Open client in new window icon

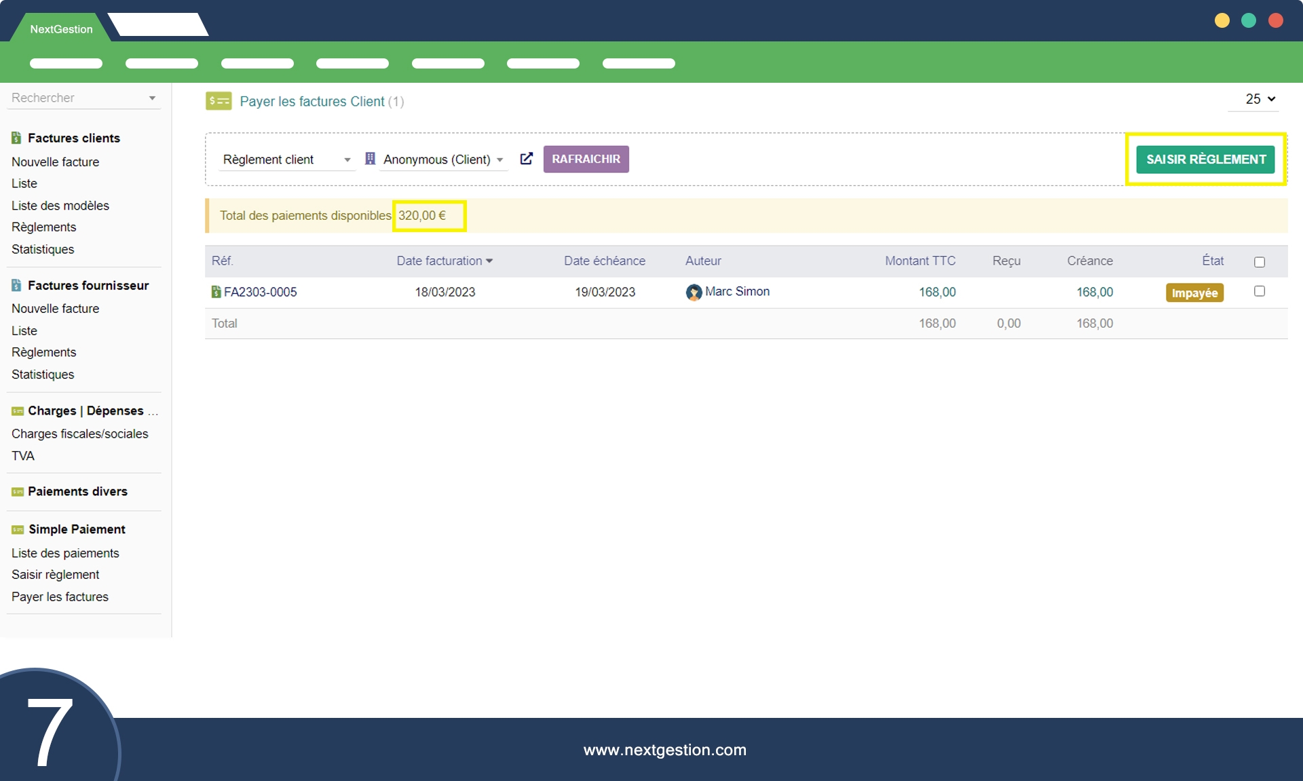[x=526, y=159]
